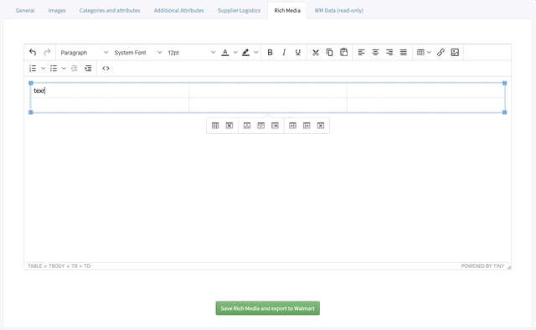Undo the last edit
Image resolution: width=536 pixels, height=330 pixels.
click(x=33, y=52)
